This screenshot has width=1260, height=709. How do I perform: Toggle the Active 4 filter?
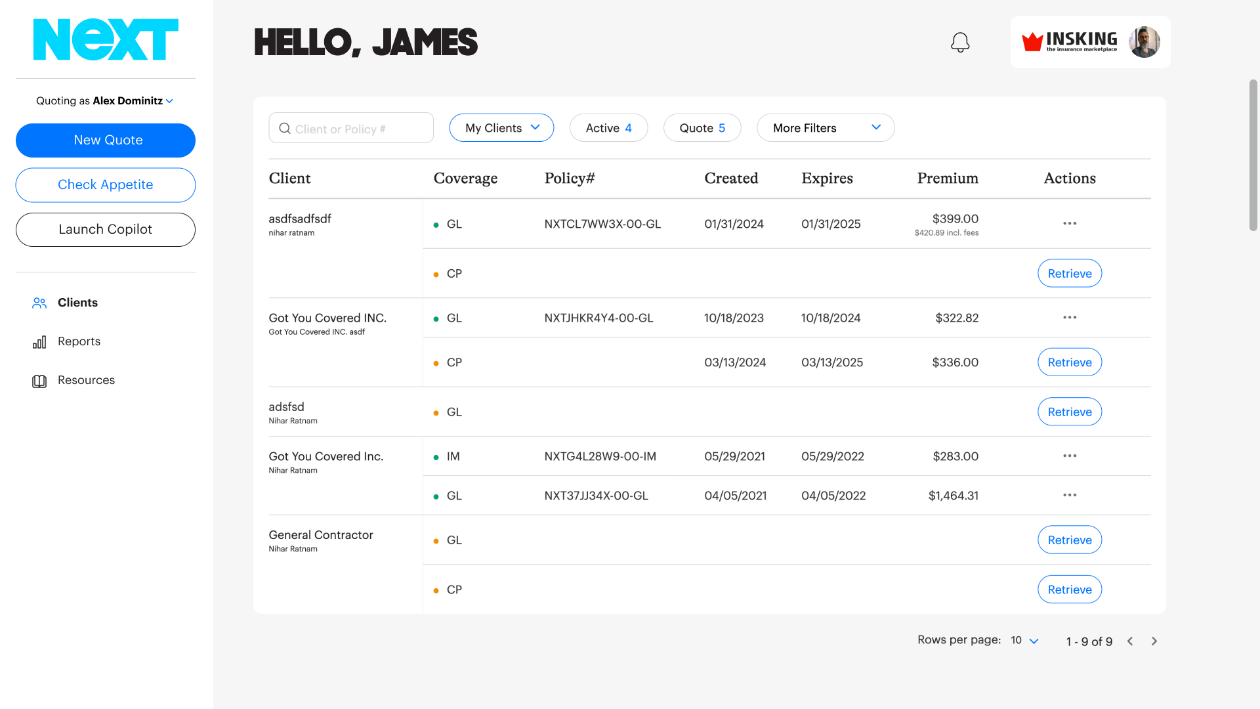click(608, 128)
